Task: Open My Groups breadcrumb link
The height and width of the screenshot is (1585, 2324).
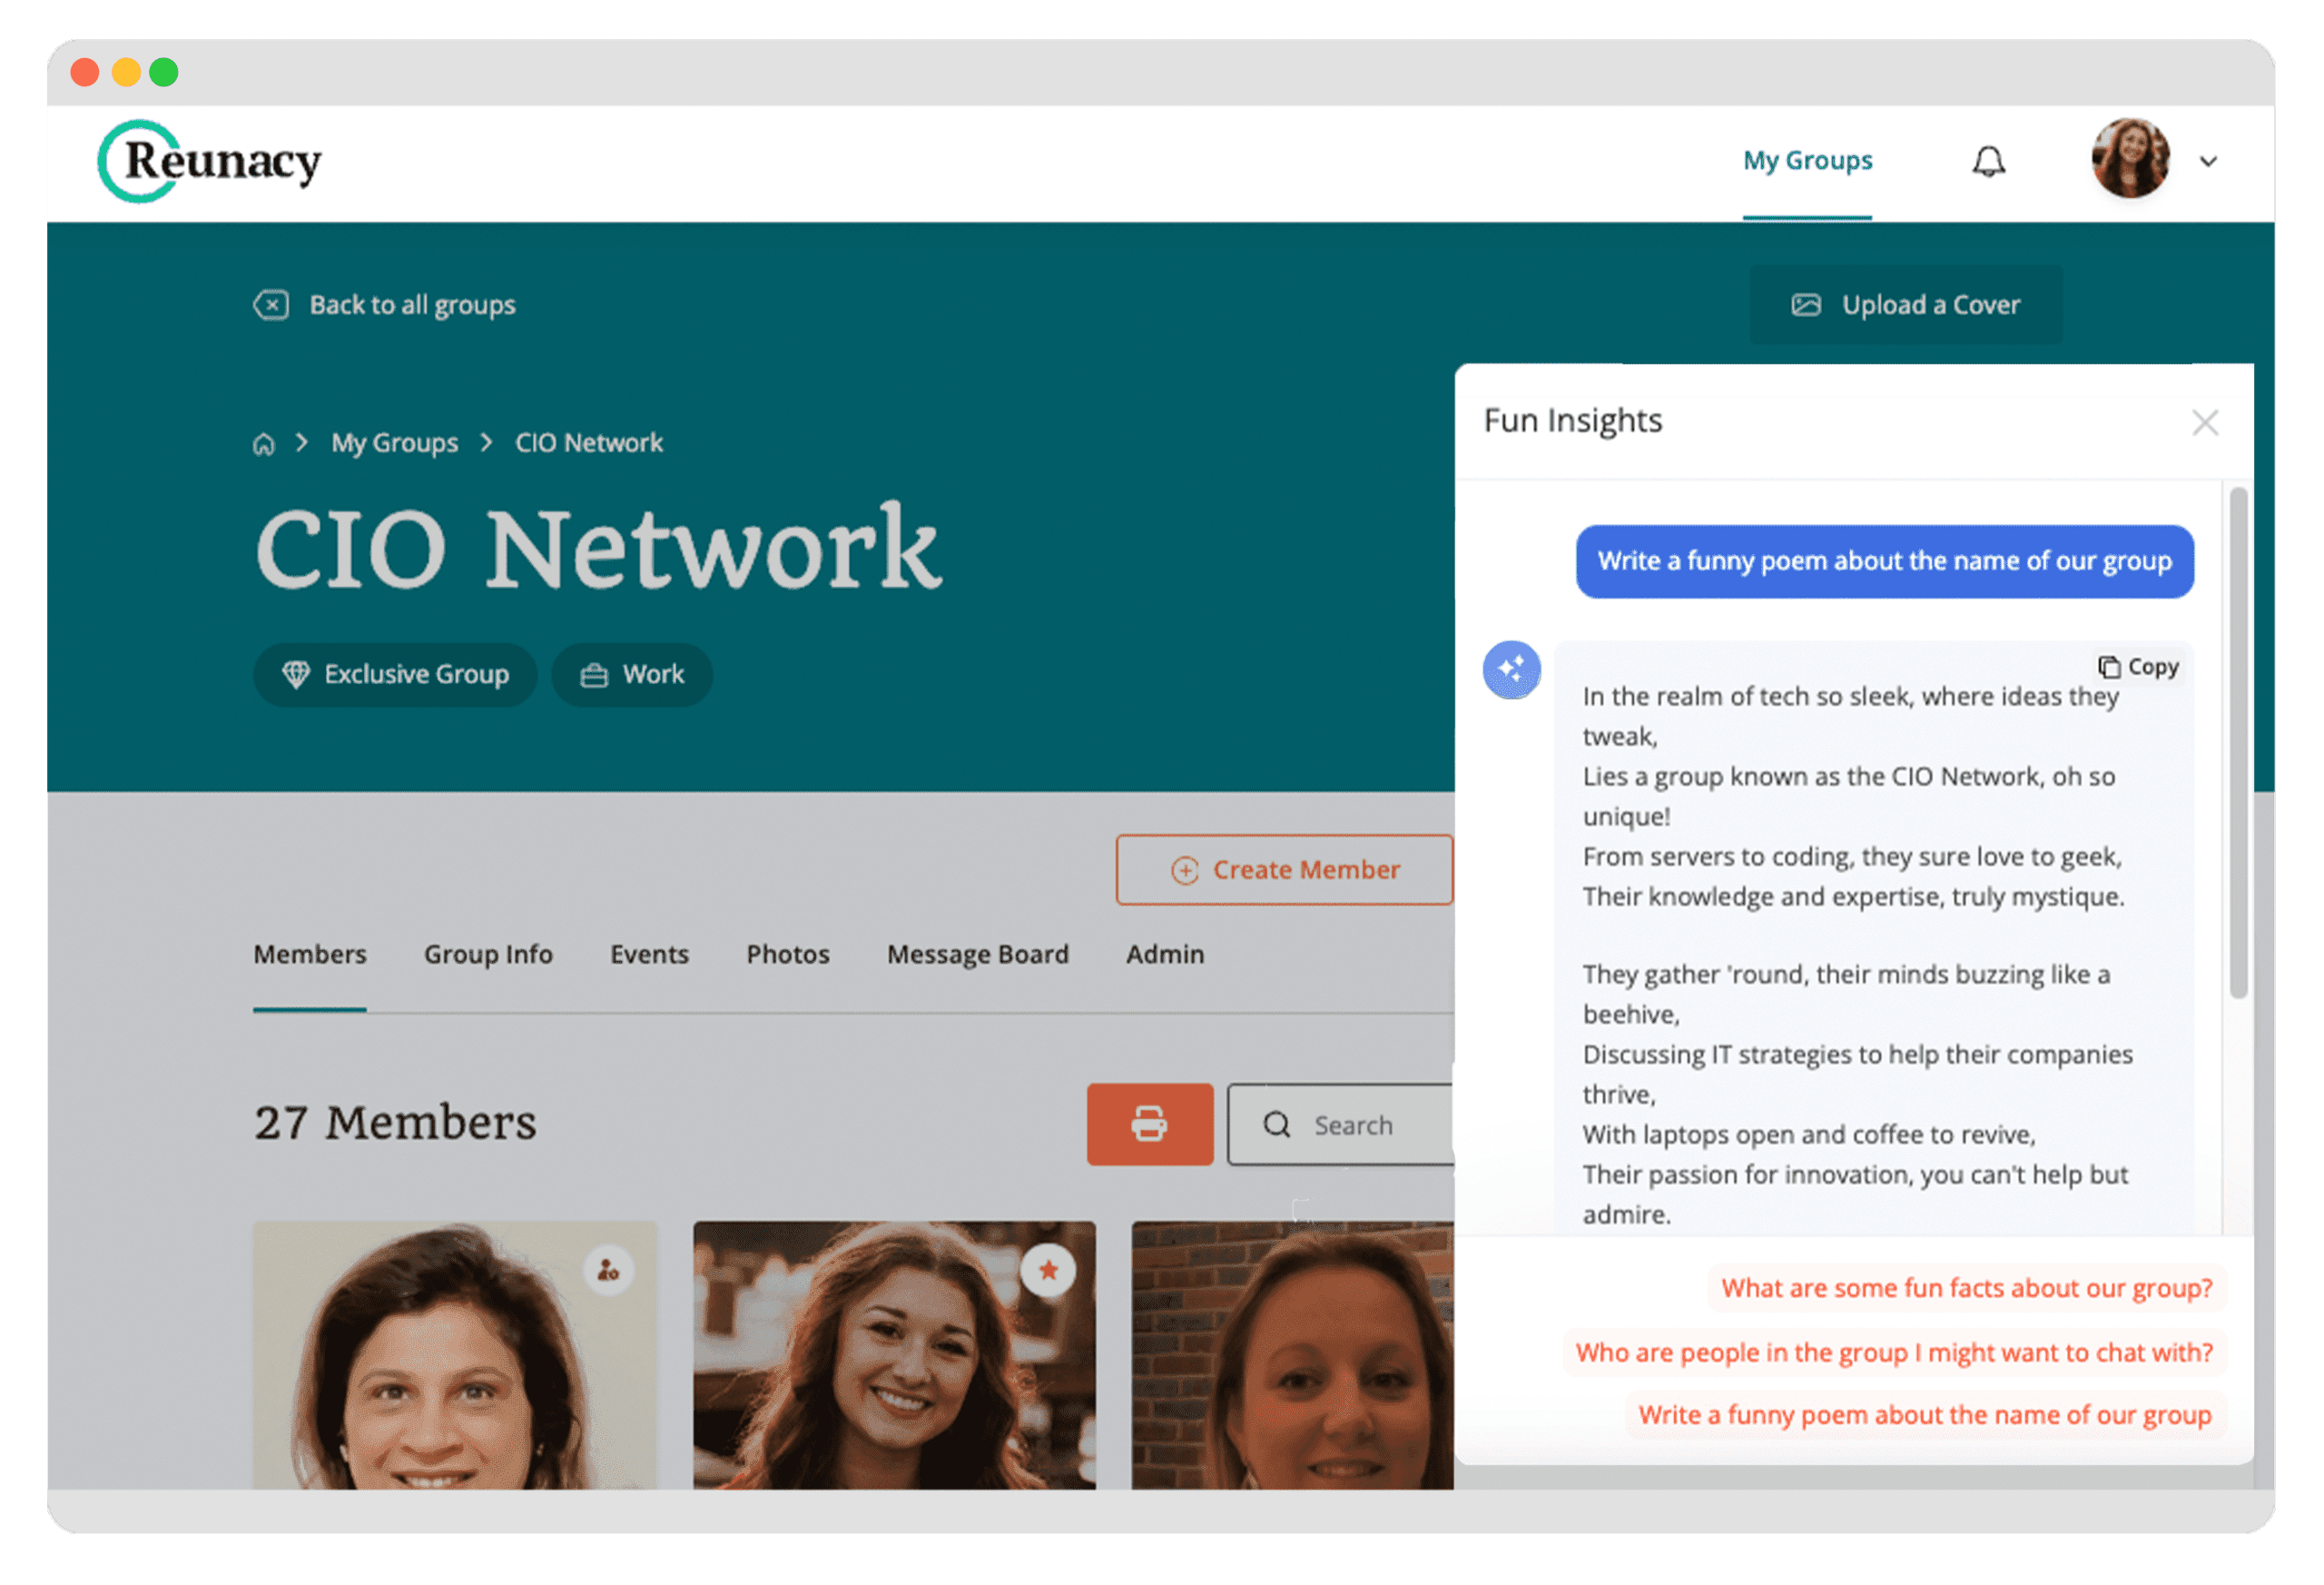Action: coord(394,442)
